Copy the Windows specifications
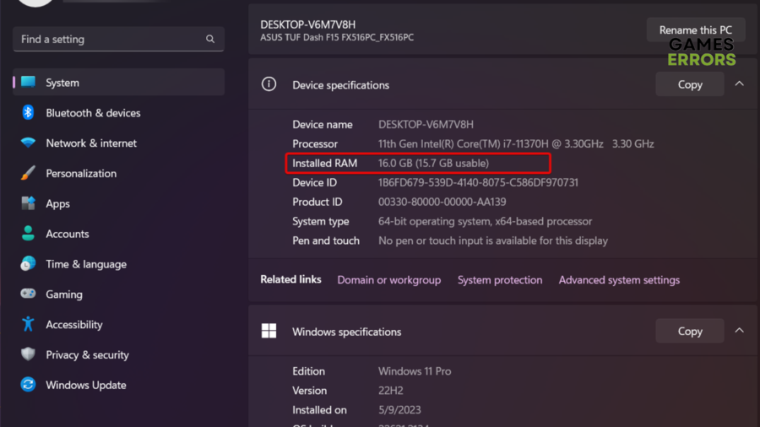760x427 pixels. coord(689,331)
